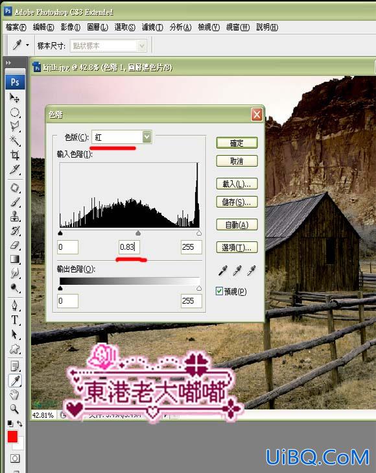This screenshot has width=376, height=473.
Task: Click the input white point slider
Action: tap(199, 233)
